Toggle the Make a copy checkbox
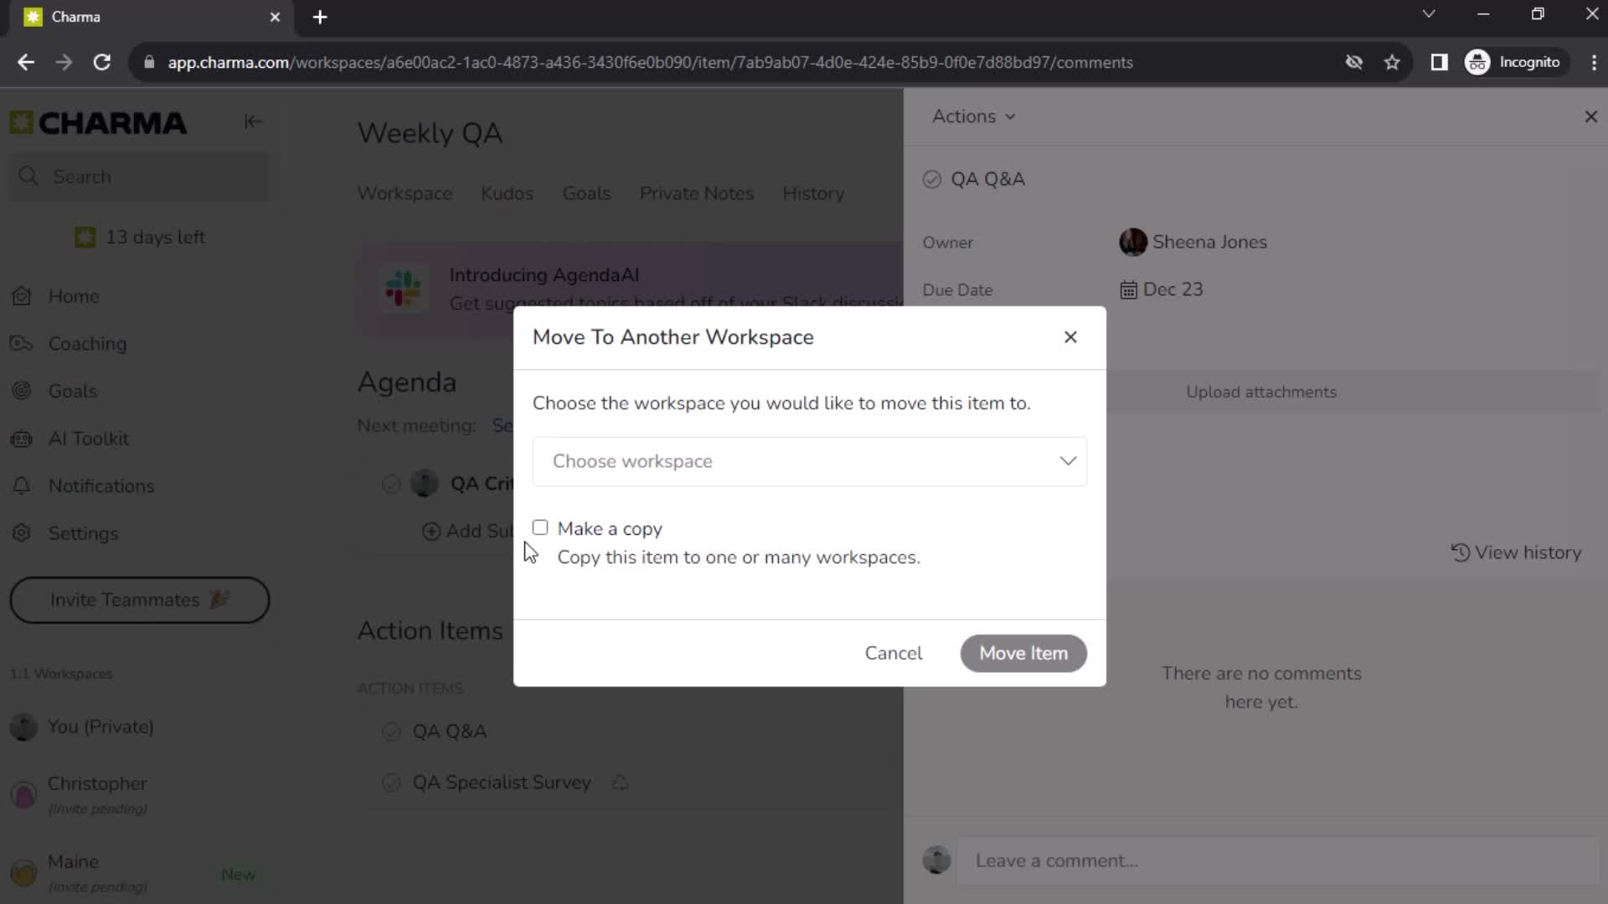Viewport: 1608px width, 904px height. (x=541, y=527)
